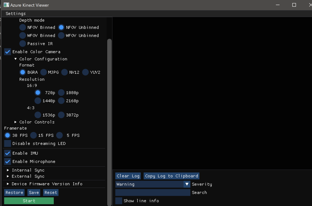Click the 4:3 aspect label
Screen dimensions: 312x206
pyautogui.click(x=31, y=108)
